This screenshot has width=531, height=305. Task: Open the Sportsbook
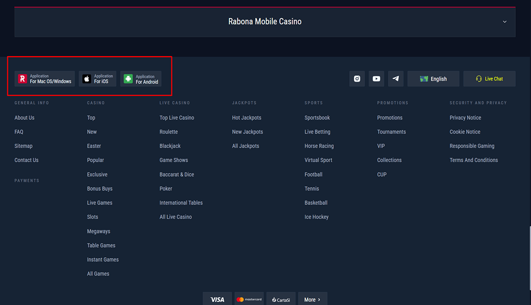click(x=317, y=118)
